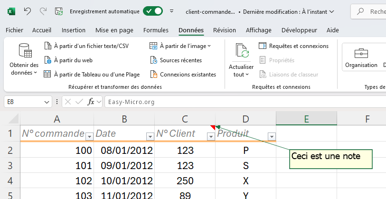
Task: Select cell with date 08/01/2012
Action: [124, 150]
